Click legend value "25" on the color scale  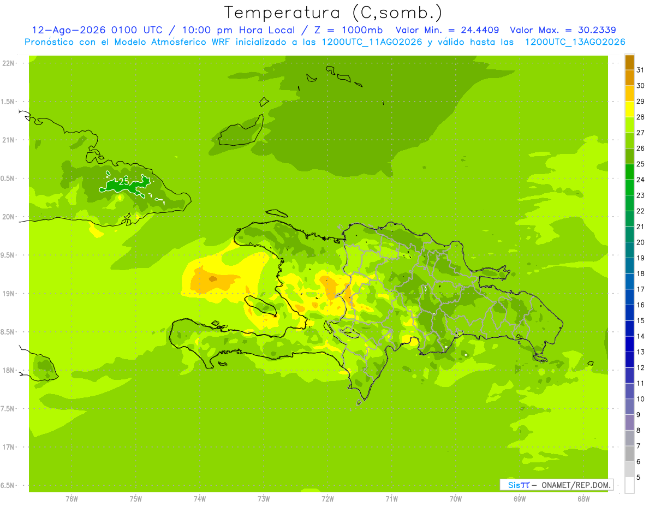641,164
